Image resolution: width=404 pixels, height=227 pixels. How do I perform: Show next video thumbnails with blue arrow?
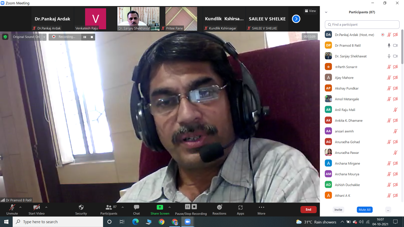[296, 19]
